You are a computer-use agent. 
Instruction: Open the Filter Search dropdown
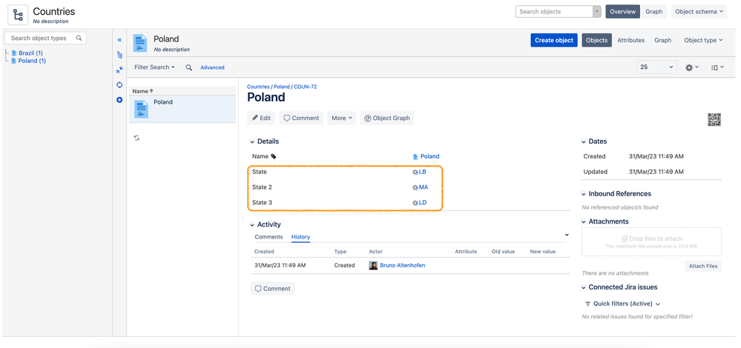click(x=154, y=67)
